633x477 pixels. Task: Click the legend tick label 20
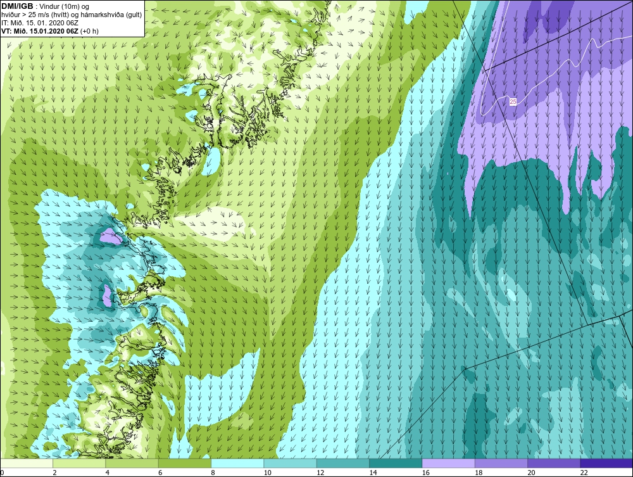pos(531,473)
